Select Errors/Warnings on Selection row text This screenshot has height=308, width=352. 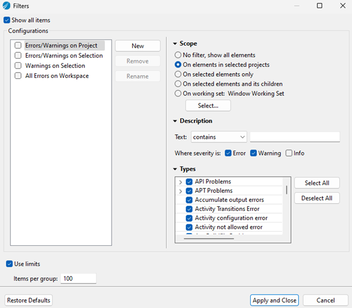64,55
